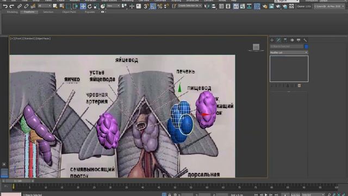Click Use Pivot Point Center icon
348x196 pixels.
pyautogui.click(x=125, y=6)
